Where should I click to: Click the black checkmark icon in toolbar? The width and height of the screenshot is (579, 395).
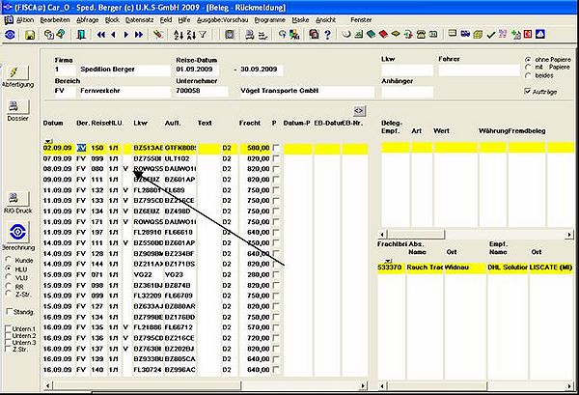pyautogui.click(x=491, y=35)
